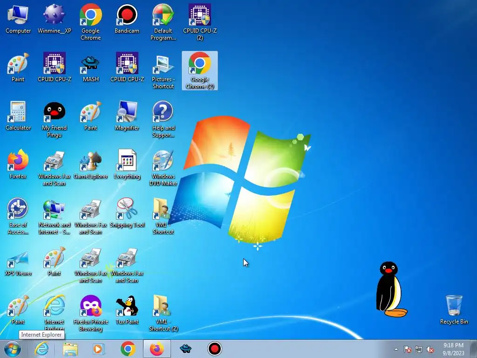This screenshot has width=477, height=358.
Task: Launch the Firefox desktop shortcut
Action: pyautogui.click(x=18, y=164)
